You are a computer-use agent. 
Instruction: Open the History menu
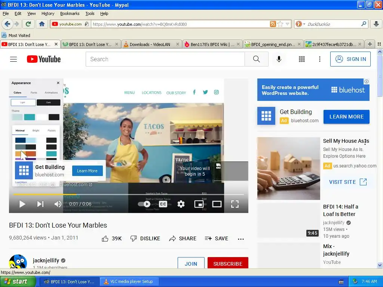[48, 13]
